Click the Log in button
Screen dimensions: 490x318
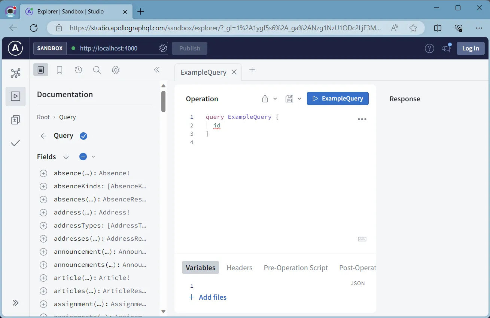click(x=471, y=48)
